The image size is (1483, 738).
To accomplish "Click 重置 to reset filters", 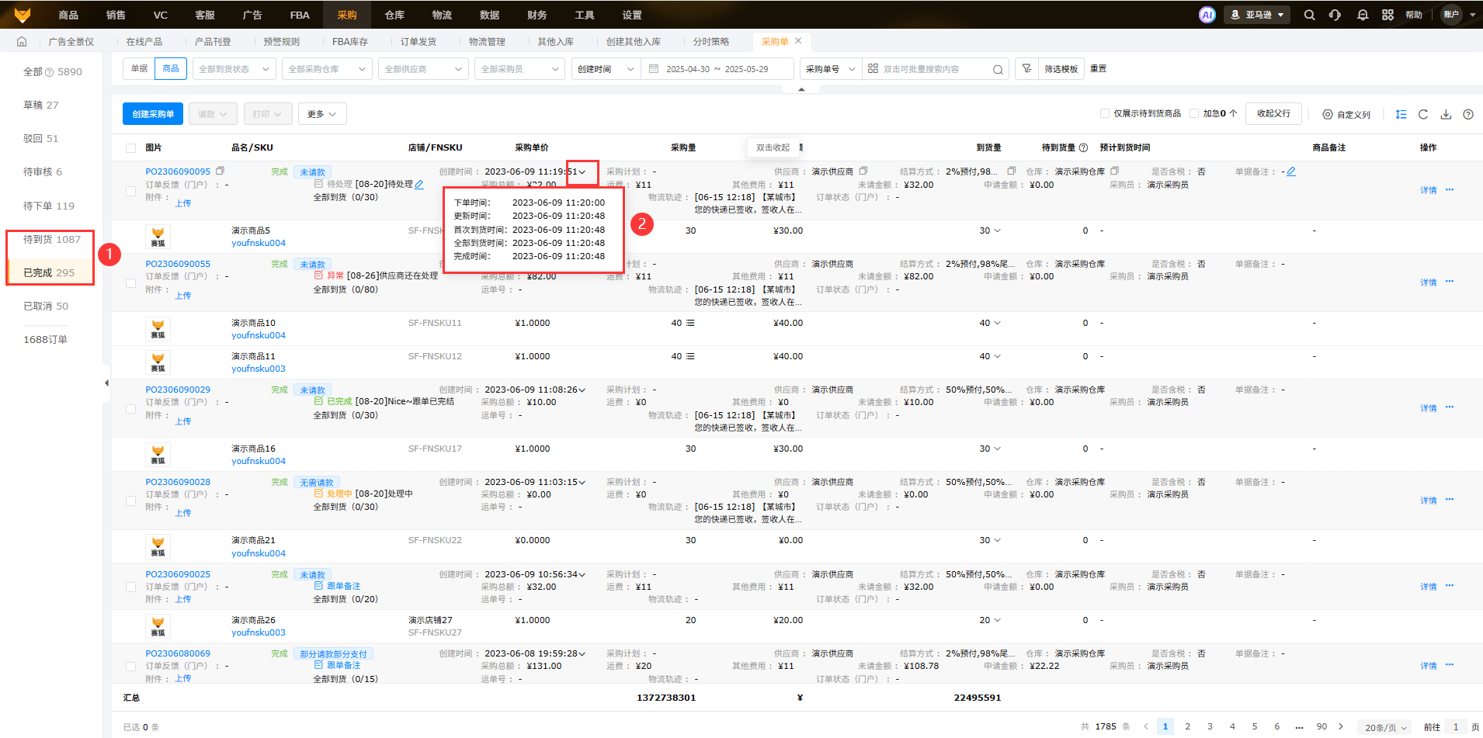I will [x=1098, y=68].
